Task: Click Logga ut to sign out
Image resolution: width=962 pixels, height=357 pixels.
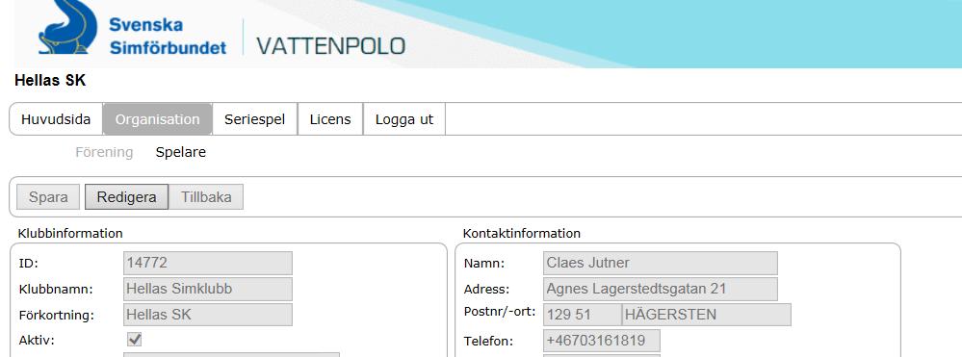Action: pos(404,119)
